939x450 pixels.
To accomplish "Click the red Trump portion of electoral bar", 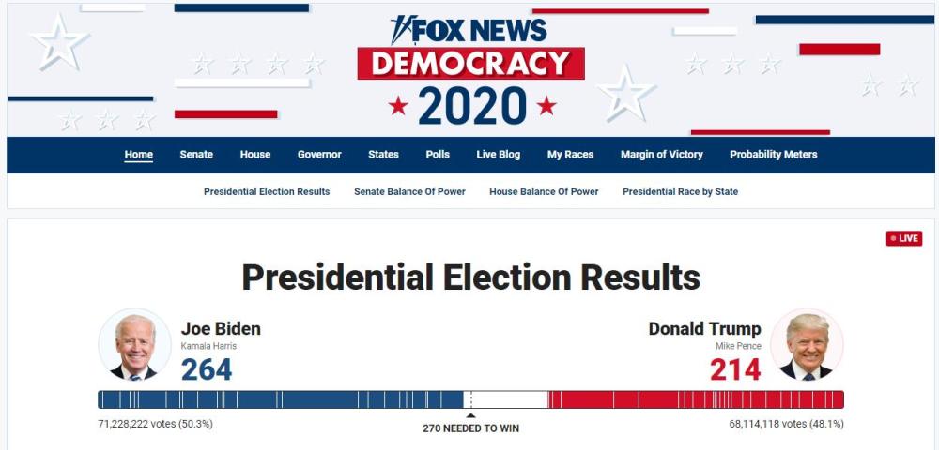I will [x=695, y=399].
